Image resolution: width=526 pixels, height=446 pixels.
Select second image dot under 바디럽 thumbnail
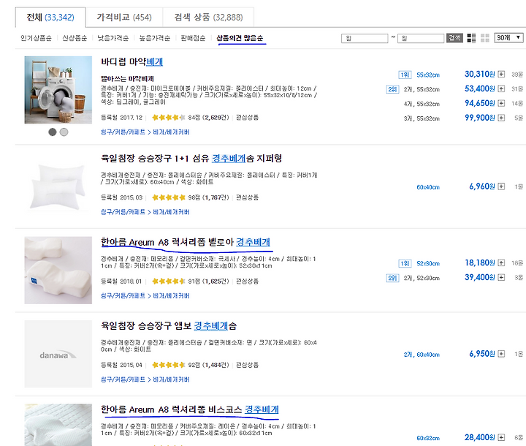[64, 132]
